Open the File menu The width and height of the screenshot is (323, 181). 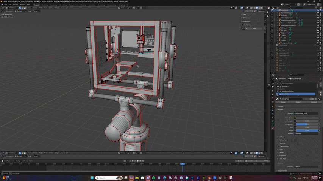[x=6, y=5]
